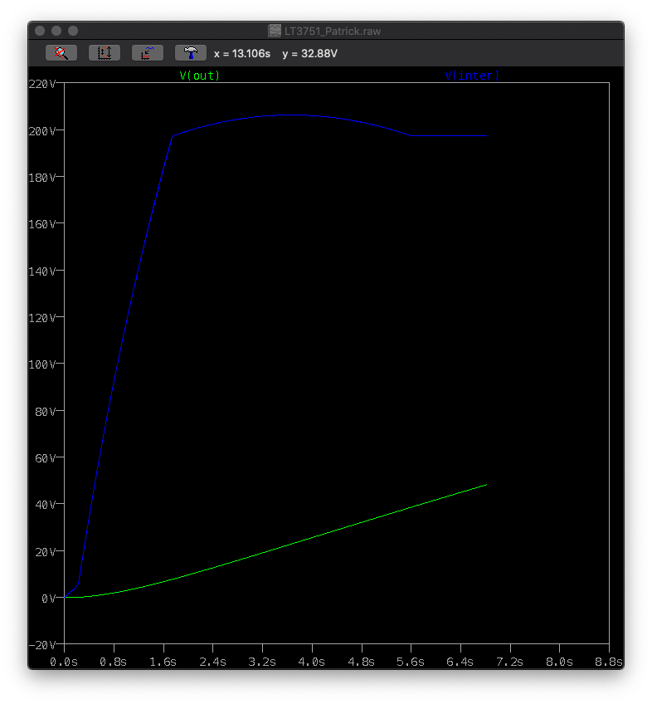
Task: Click the 80V vertical axis label
Action: 46,412
